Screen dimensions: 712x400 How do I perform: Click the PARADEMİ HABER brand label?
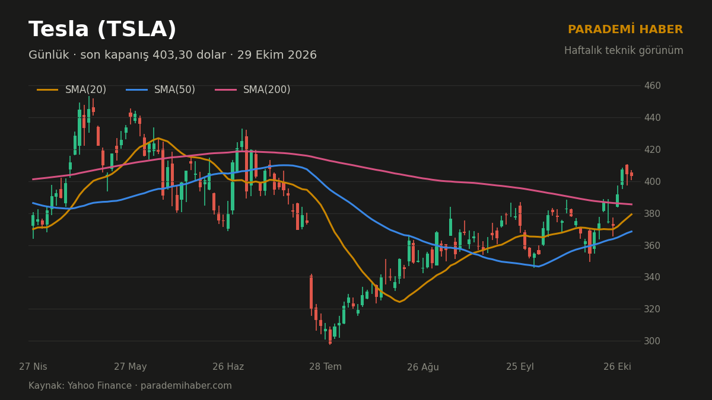pos(625,30)
